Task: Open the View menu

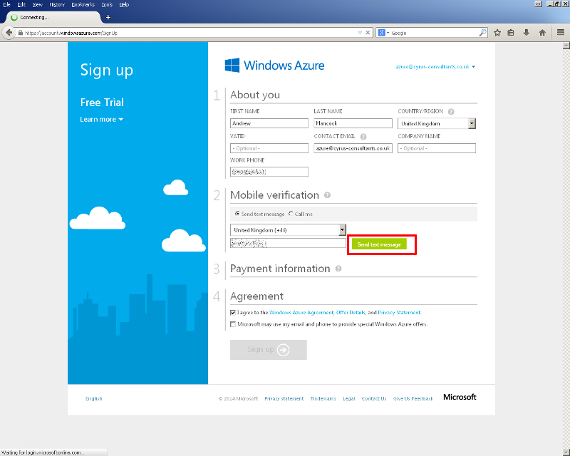Action: point(37,5)
